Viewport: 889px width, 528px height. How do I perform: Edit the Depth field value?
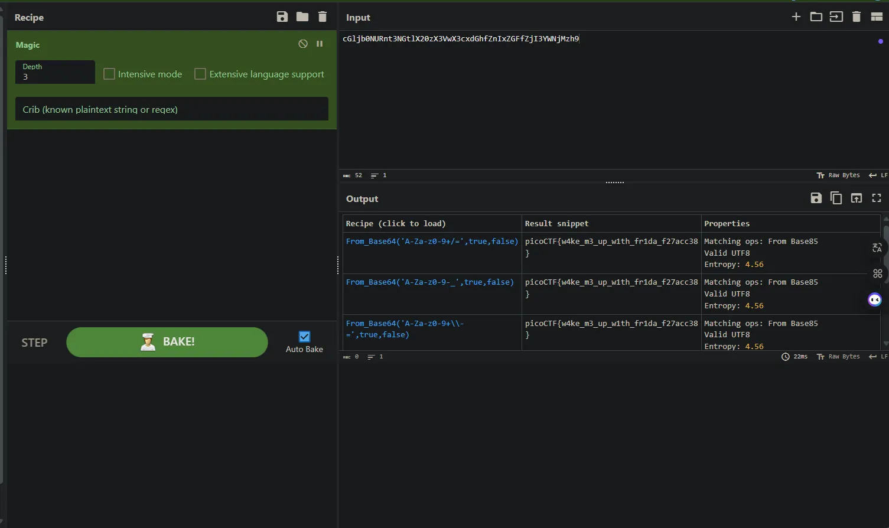55,72
